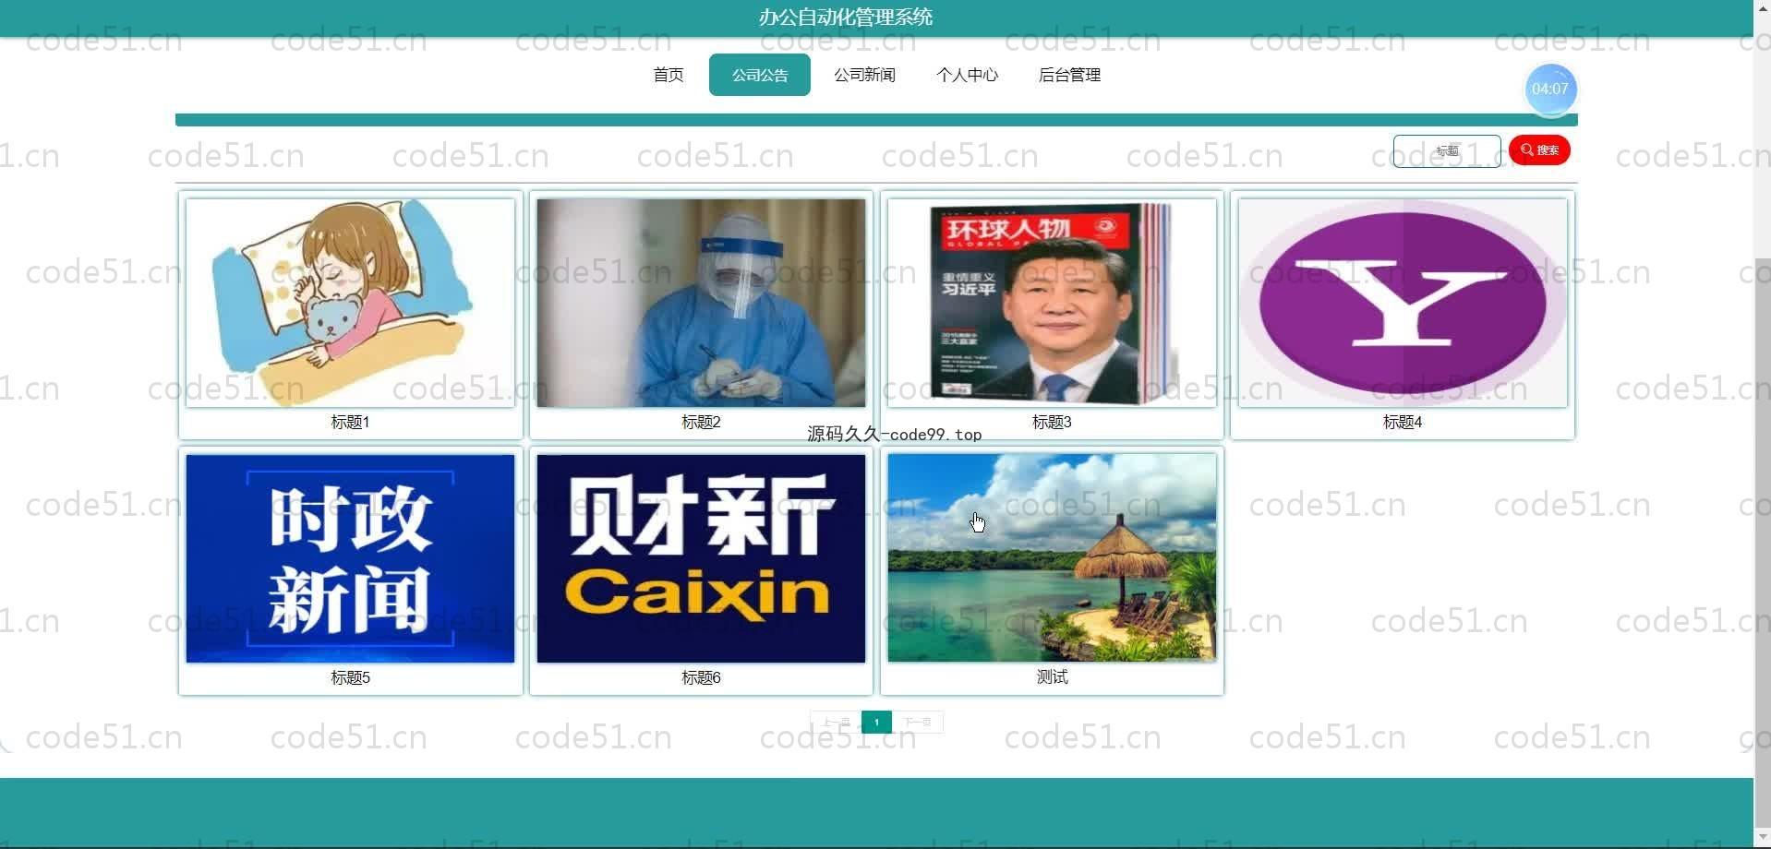The height and width of the screenshot is (849, 1771).
Task: Click the 标题5 caption text
Action: (x=350, y=677)
